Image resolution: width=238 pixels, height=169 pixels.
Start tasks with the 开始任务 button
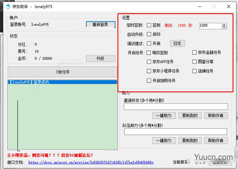pyautogui.click(x=62, y=72)
